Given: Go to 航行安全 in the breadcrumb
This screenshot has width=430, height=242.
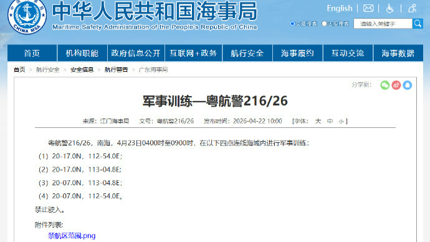Looking at the screenshot, I should [x=48, y=70].
